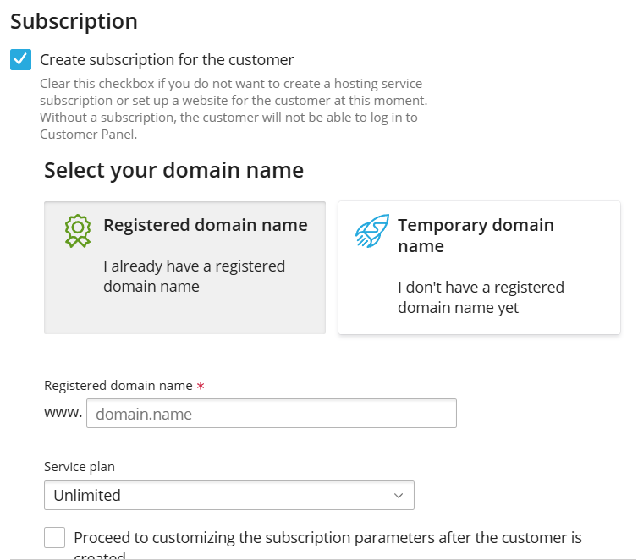Tick the 'Proceed to customizing' checkbox

point(54,538)
